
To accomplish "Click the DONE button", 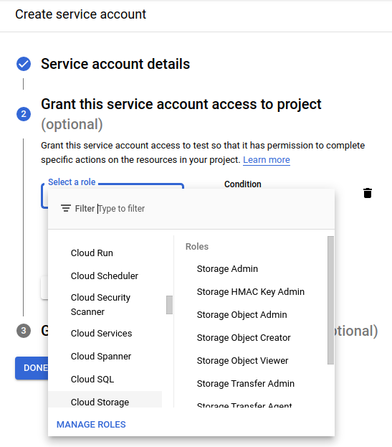I will (x=32, y=368).
